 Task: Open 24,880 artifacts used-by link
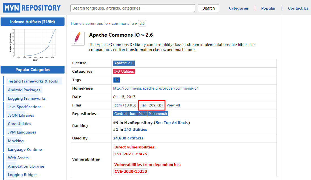tap(128, 138)
